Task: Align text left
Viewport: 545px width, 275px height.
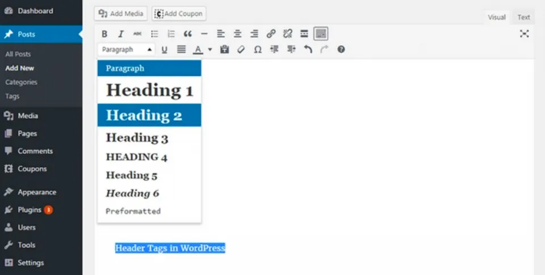Action: coord(221,34)
